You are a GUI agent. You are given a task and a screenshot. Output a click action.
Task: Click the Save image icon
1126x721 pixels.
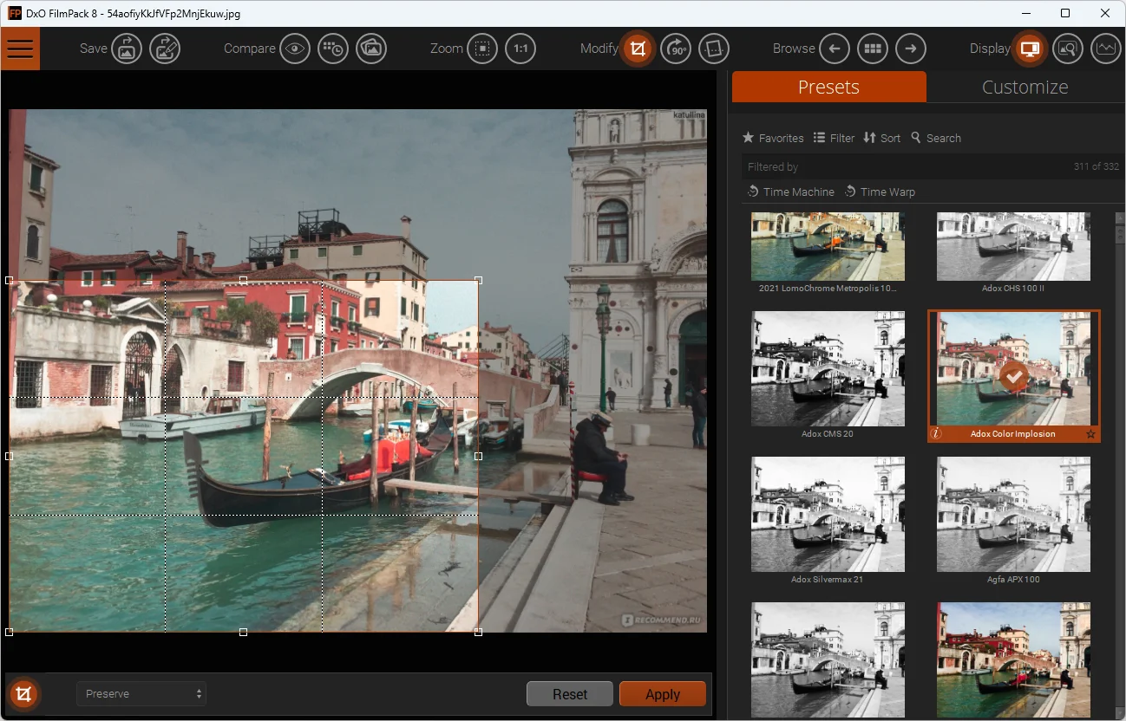[x=127, y=49]
